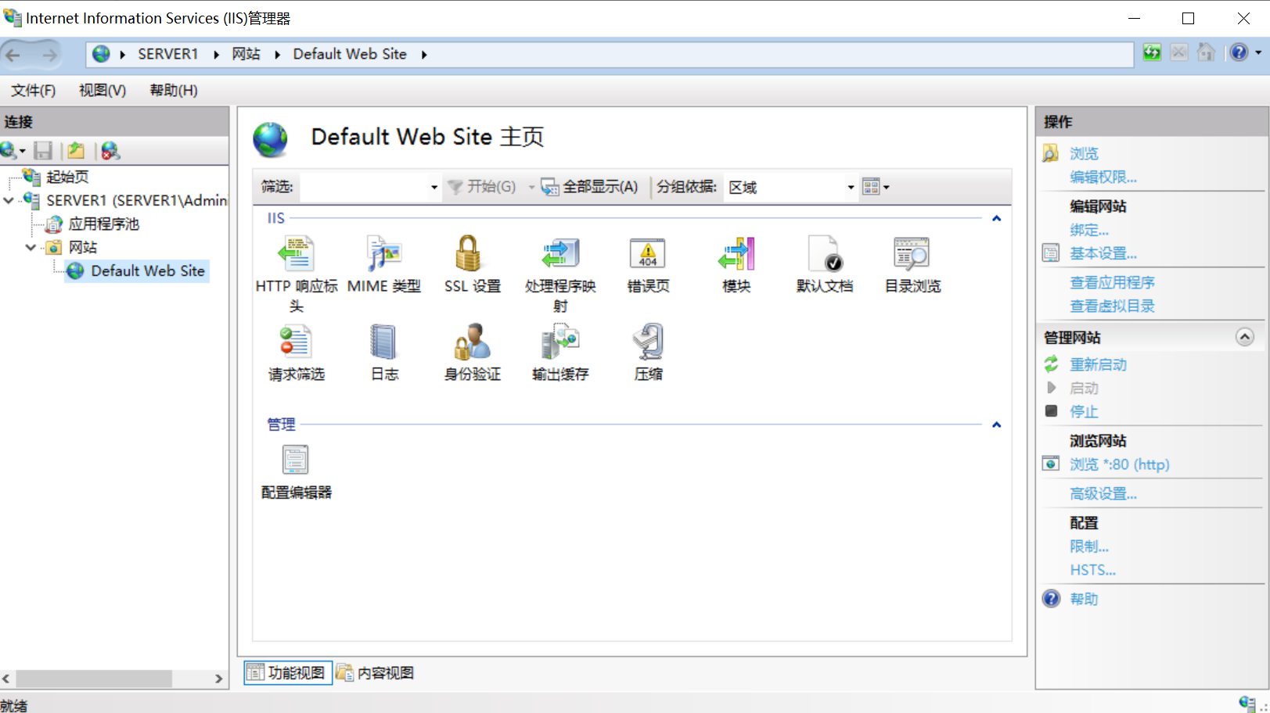1270x713 pixels.
Task: Select 应用程序池 in the tree
Action: pos(104,224)
